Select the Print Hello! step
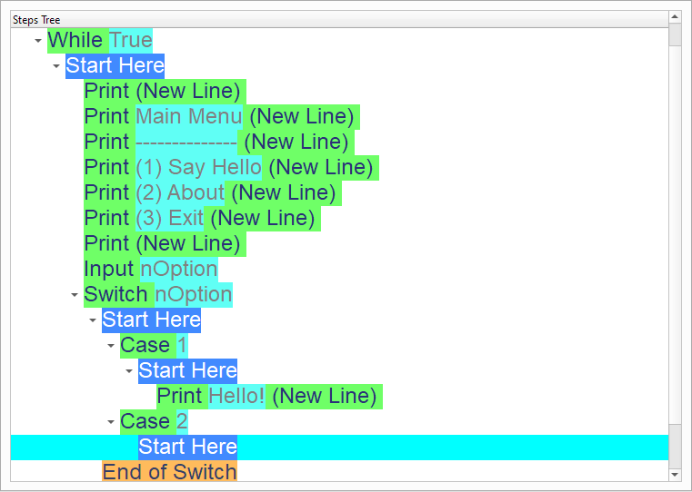Image resolution: width=692 pixels, height=492 pixels. point(268,396)
